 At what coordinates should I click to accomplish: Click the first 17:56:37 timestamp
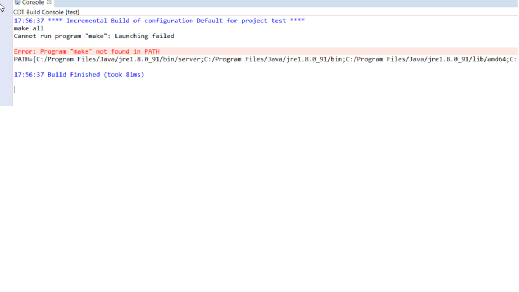pos(29,21)
